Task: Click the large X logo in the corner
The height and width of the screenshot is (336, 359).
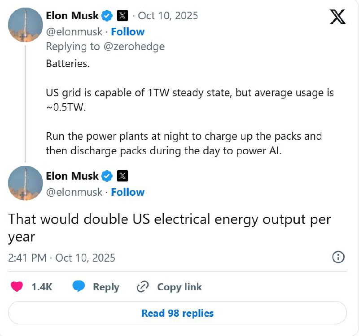Action: pos(337,17)
